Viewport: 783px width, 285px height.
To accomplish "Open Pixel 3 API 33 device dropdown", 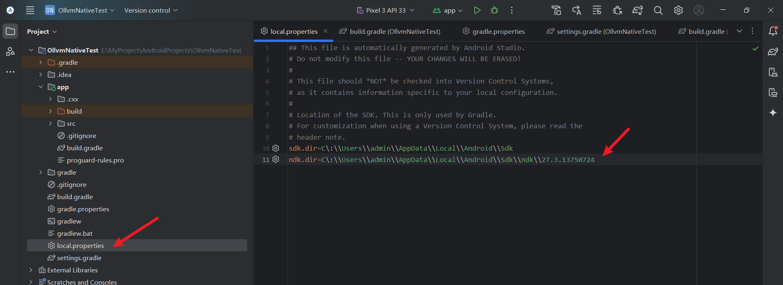I will [x=385, y=10].
